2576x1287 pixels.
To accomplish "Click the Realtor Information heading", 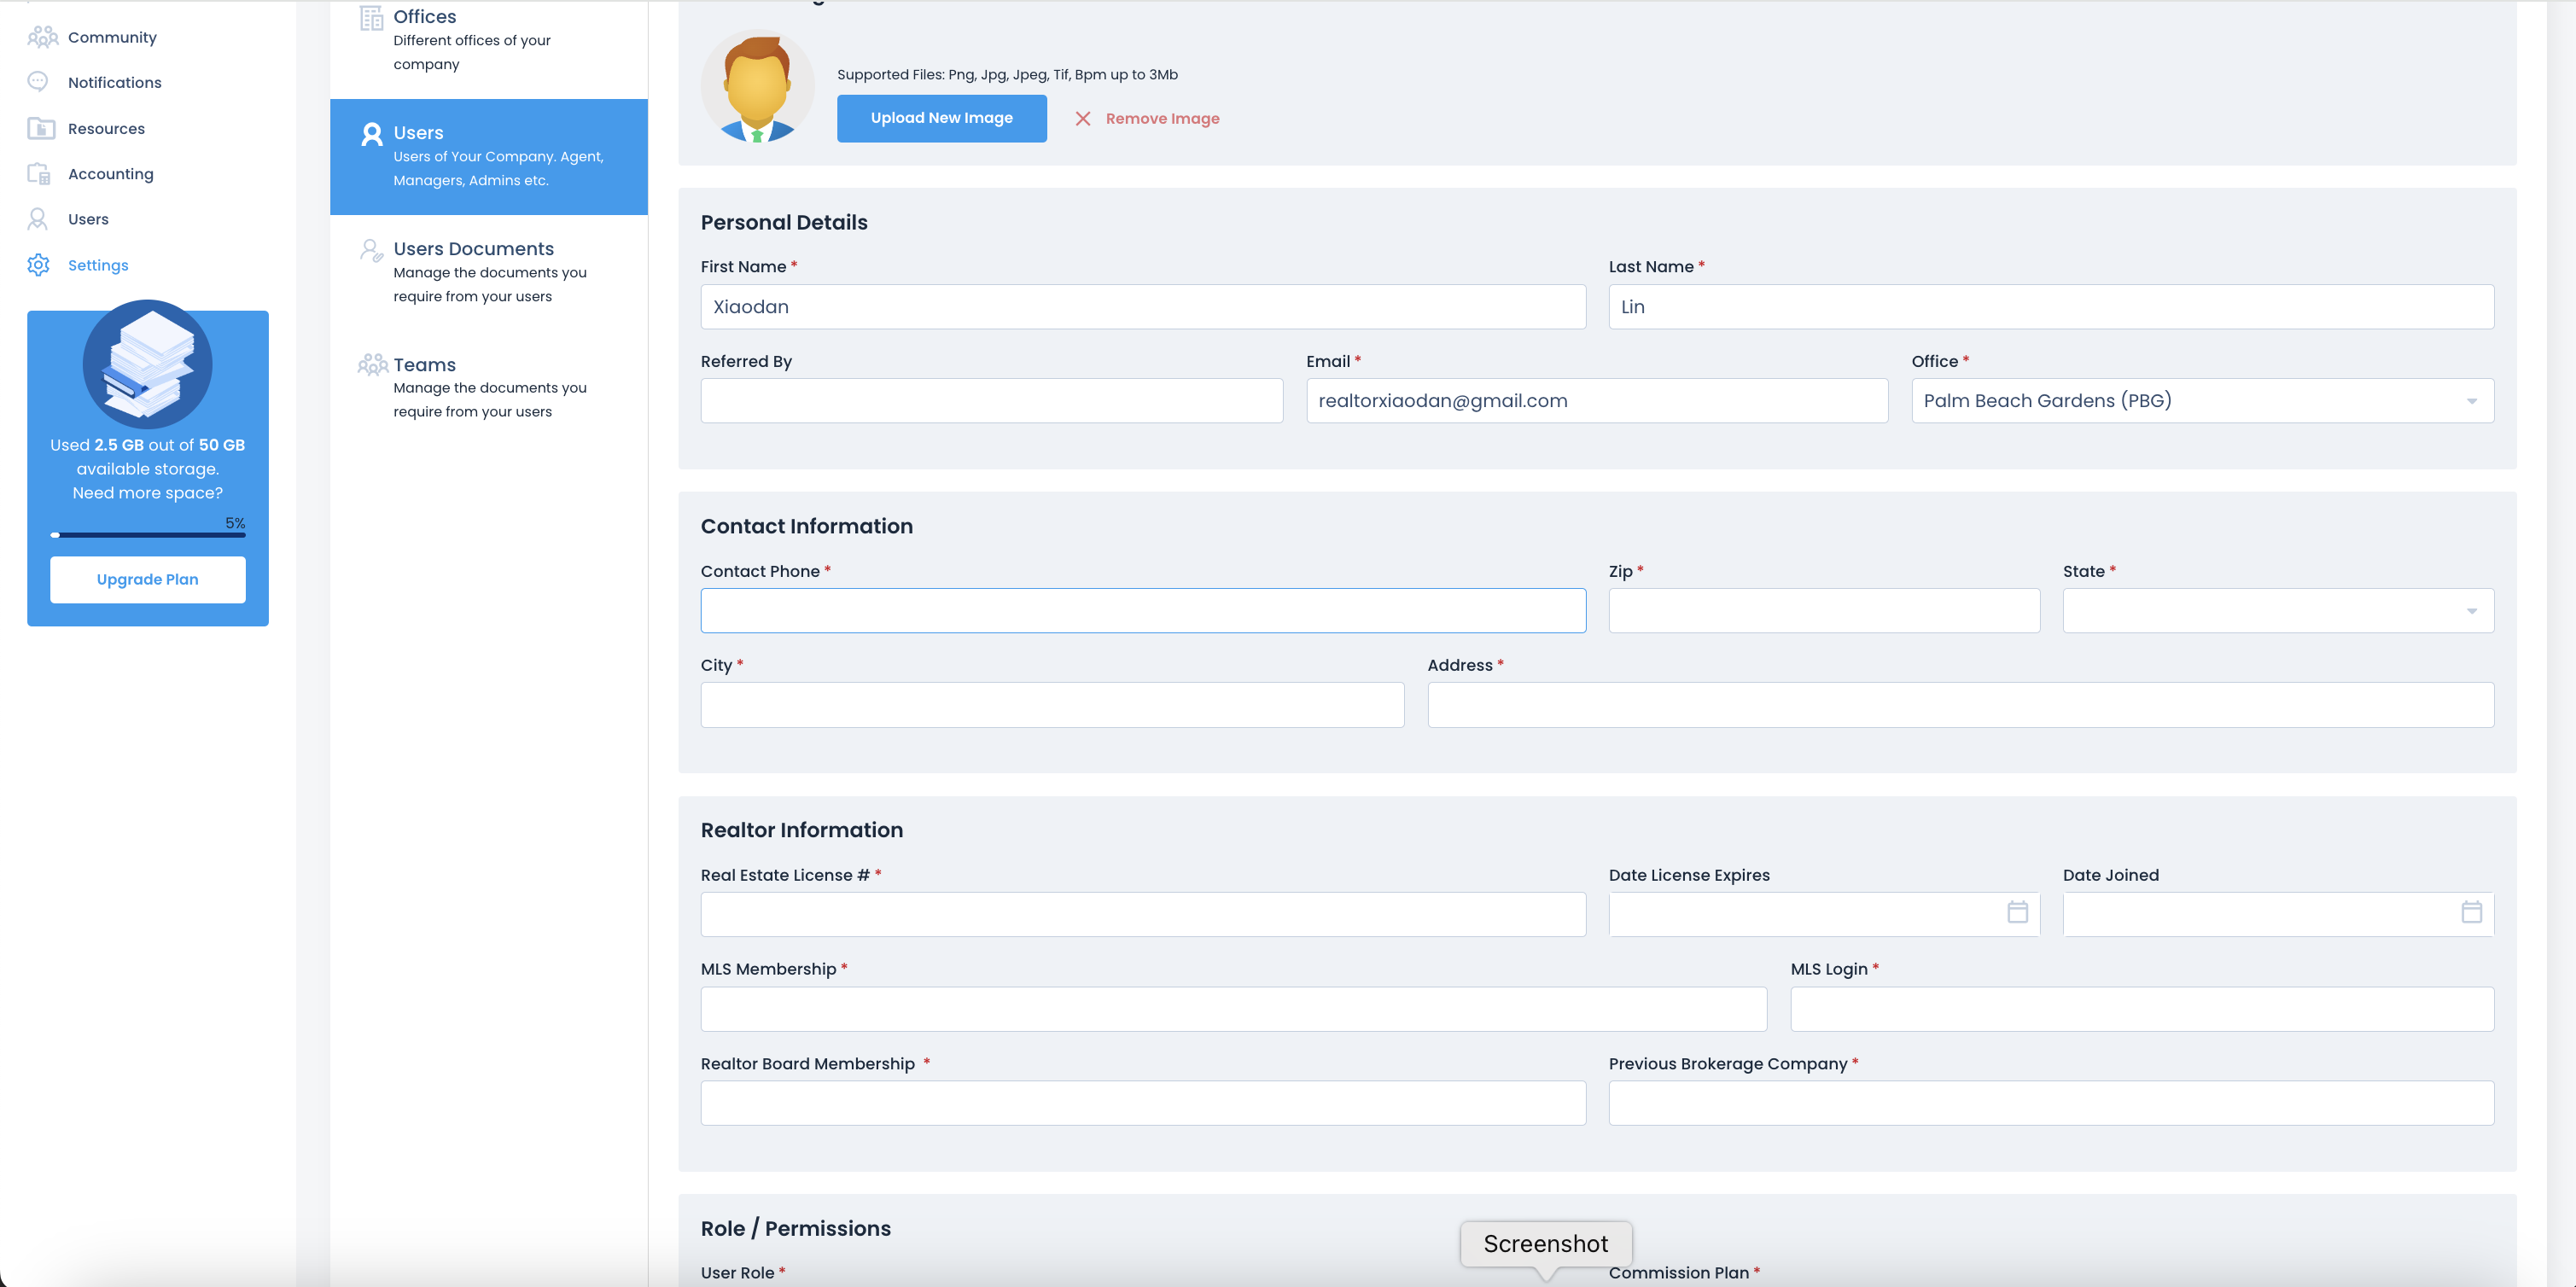I will point(801,831).
